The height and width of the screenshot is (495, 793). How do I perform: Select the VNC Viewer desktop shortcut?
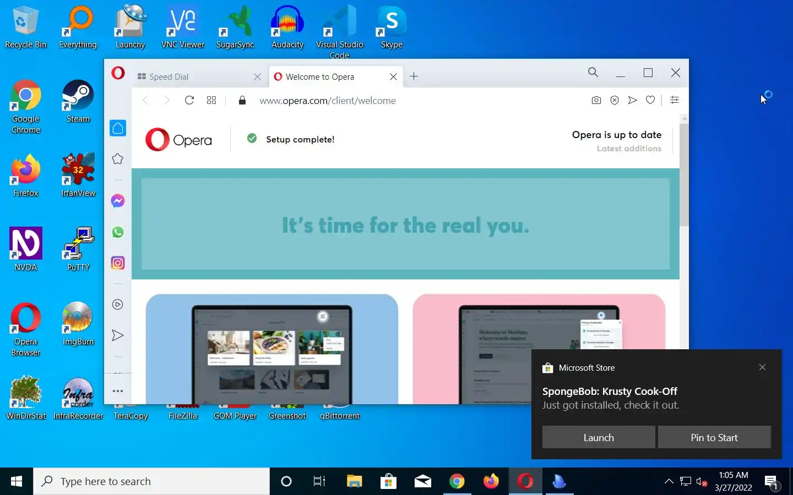(x=183, y=28)
